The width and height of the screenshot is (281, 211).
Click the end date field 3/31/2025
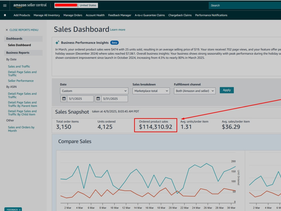tap(114, 99)
